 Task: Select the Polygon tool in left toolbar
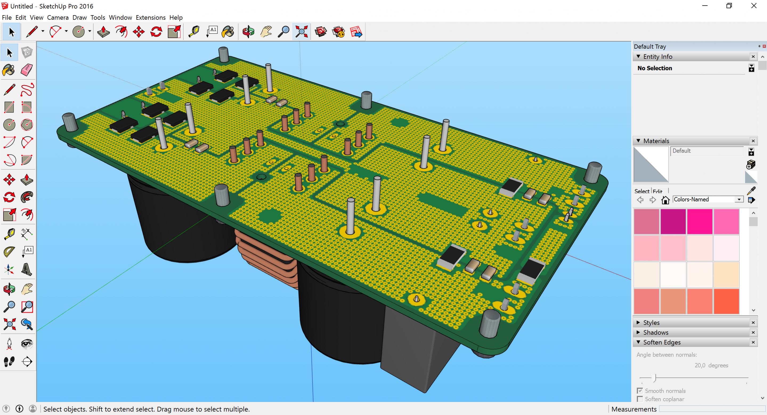[x=27, y=125]
